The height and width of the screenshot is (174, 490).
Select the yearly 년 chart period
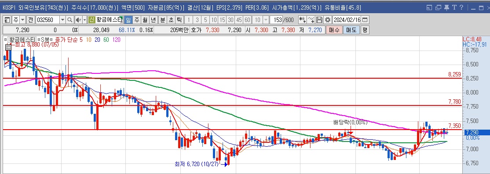point(153,20)
